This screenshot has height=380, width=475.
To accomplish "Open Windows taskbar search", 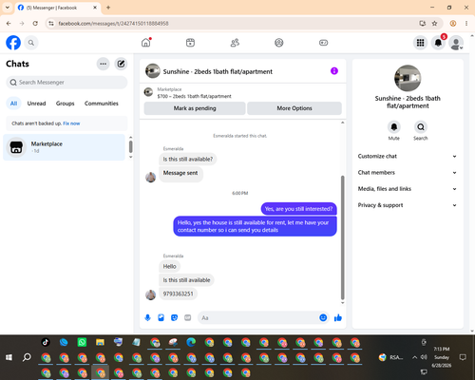I will (27, 357).
